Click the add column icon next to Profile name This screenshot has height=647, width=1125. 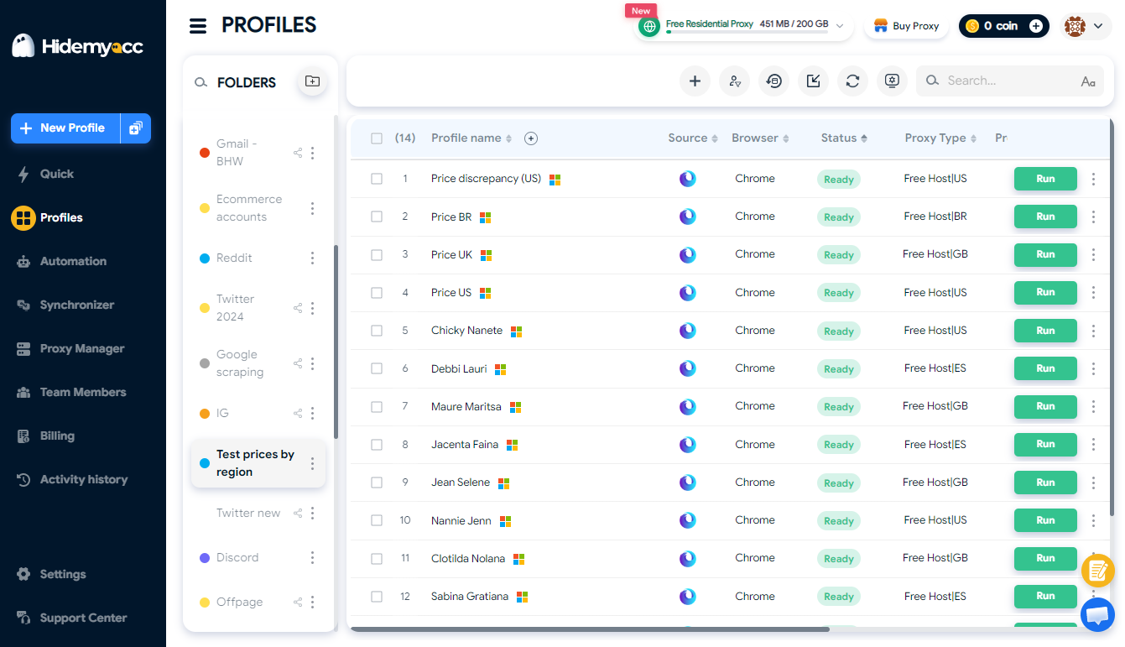[531, 138]
